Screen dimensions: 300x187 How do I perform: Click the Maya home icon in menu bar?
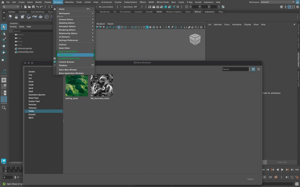point(2,2)
